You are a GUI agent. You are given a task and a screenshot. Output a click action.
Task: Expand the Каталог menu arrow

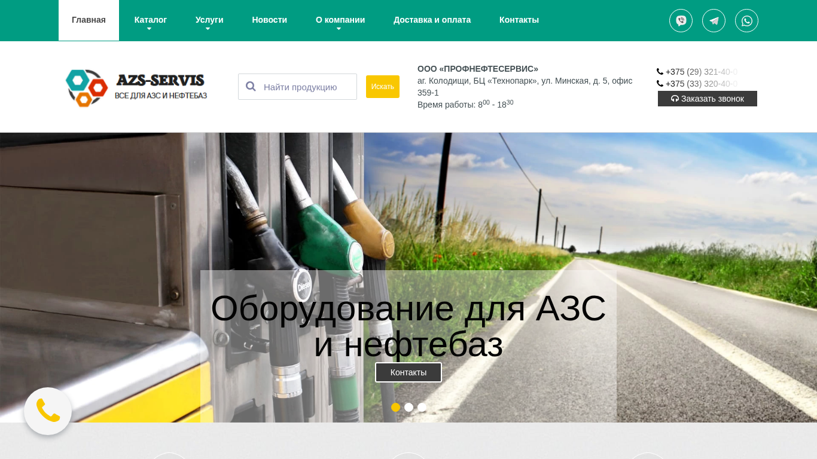(150, 29)
